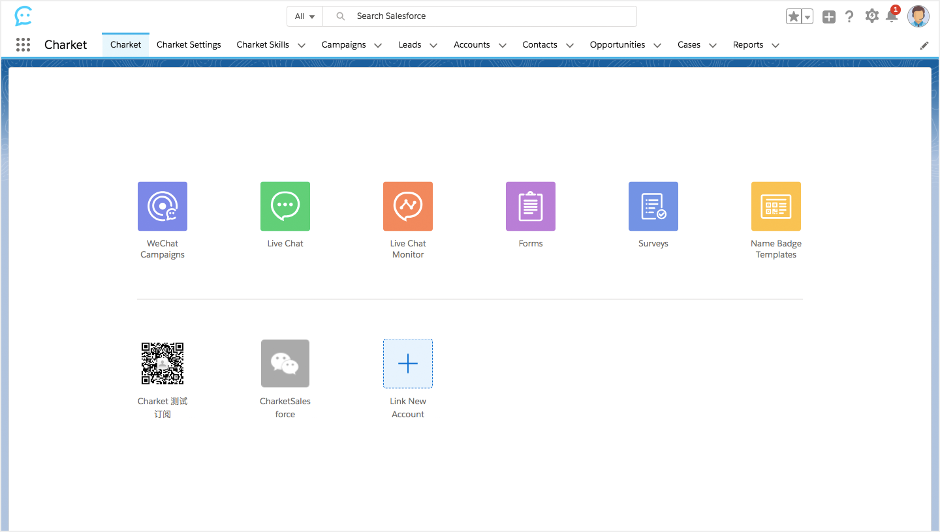Open the notifications bell
The height and width of the screenshot is (532, 940).
[x=891, y=16]
